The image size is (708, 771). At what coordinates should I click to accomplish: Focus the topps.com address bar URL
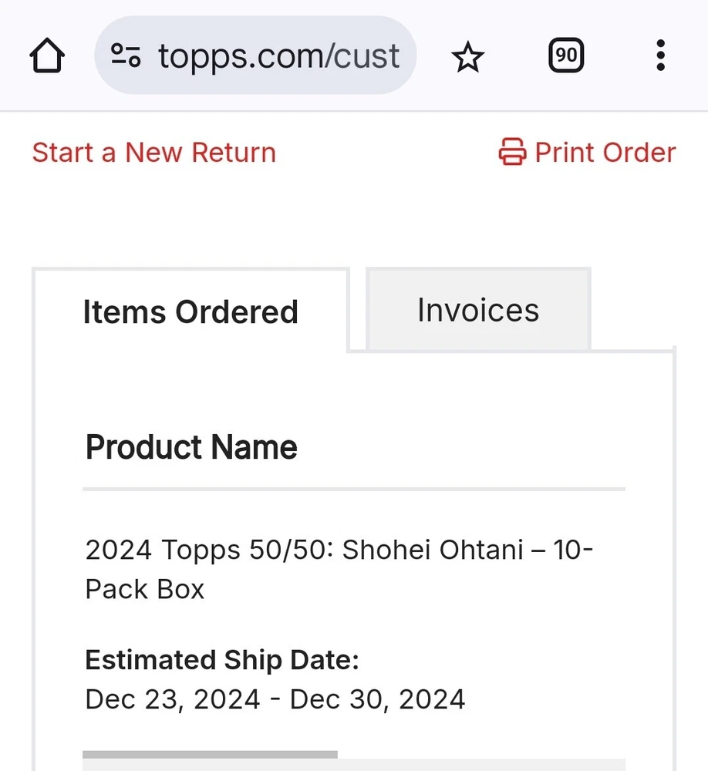coord(278,56)
